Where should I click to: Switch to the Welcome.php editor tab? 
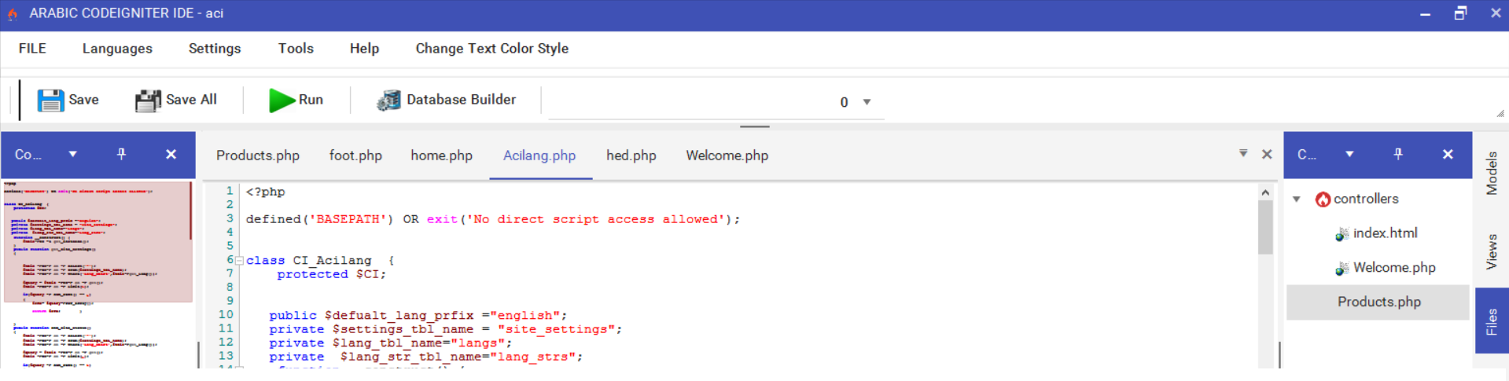pos(727,156)
